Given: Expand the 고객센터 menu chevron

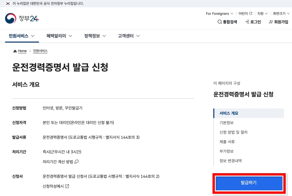Looking at the screenshot, I should pos(138,36).
